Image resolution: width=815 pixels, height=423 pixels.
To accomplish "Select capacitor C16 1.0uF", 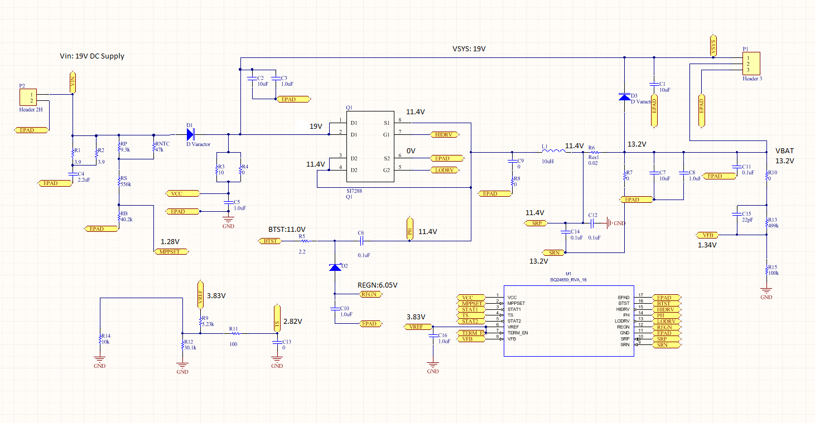I will point(432,336).
